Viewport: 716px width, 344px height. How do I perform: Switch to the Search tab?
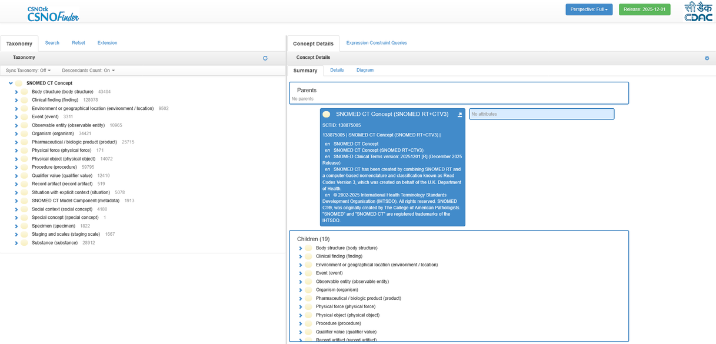point(52,43)
